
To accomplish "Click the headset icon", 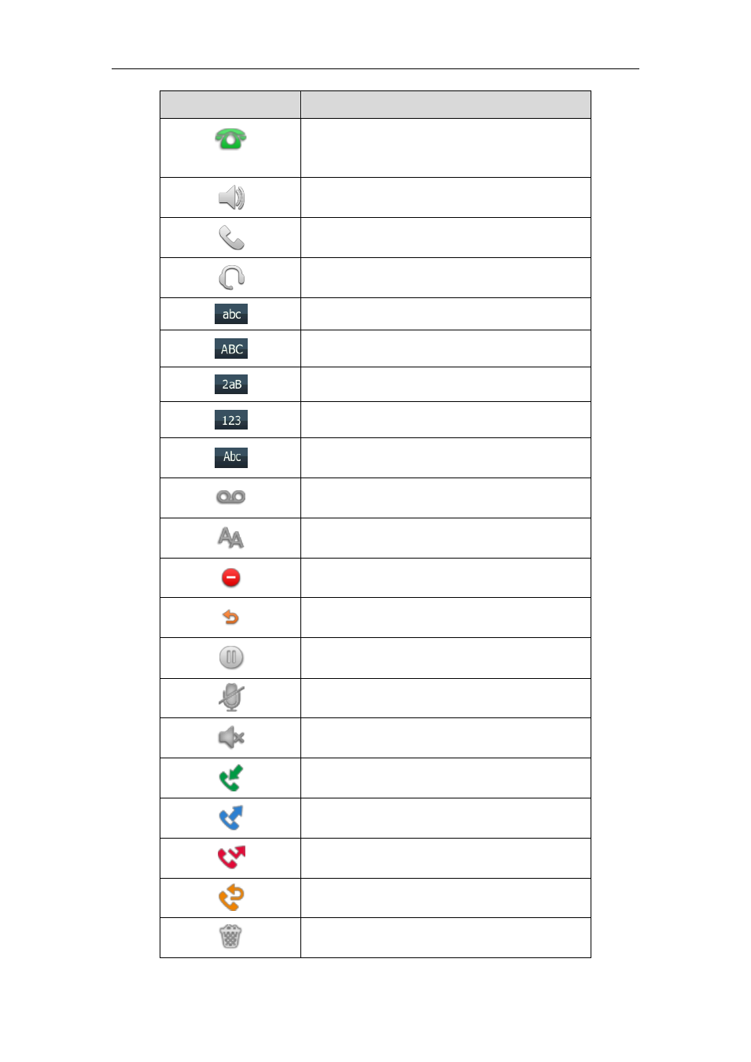I will coord(231,278).
